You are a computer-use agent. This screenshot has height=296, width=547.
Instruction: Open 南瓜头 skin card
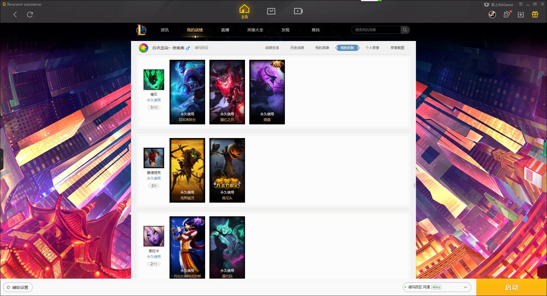[227, 170]
